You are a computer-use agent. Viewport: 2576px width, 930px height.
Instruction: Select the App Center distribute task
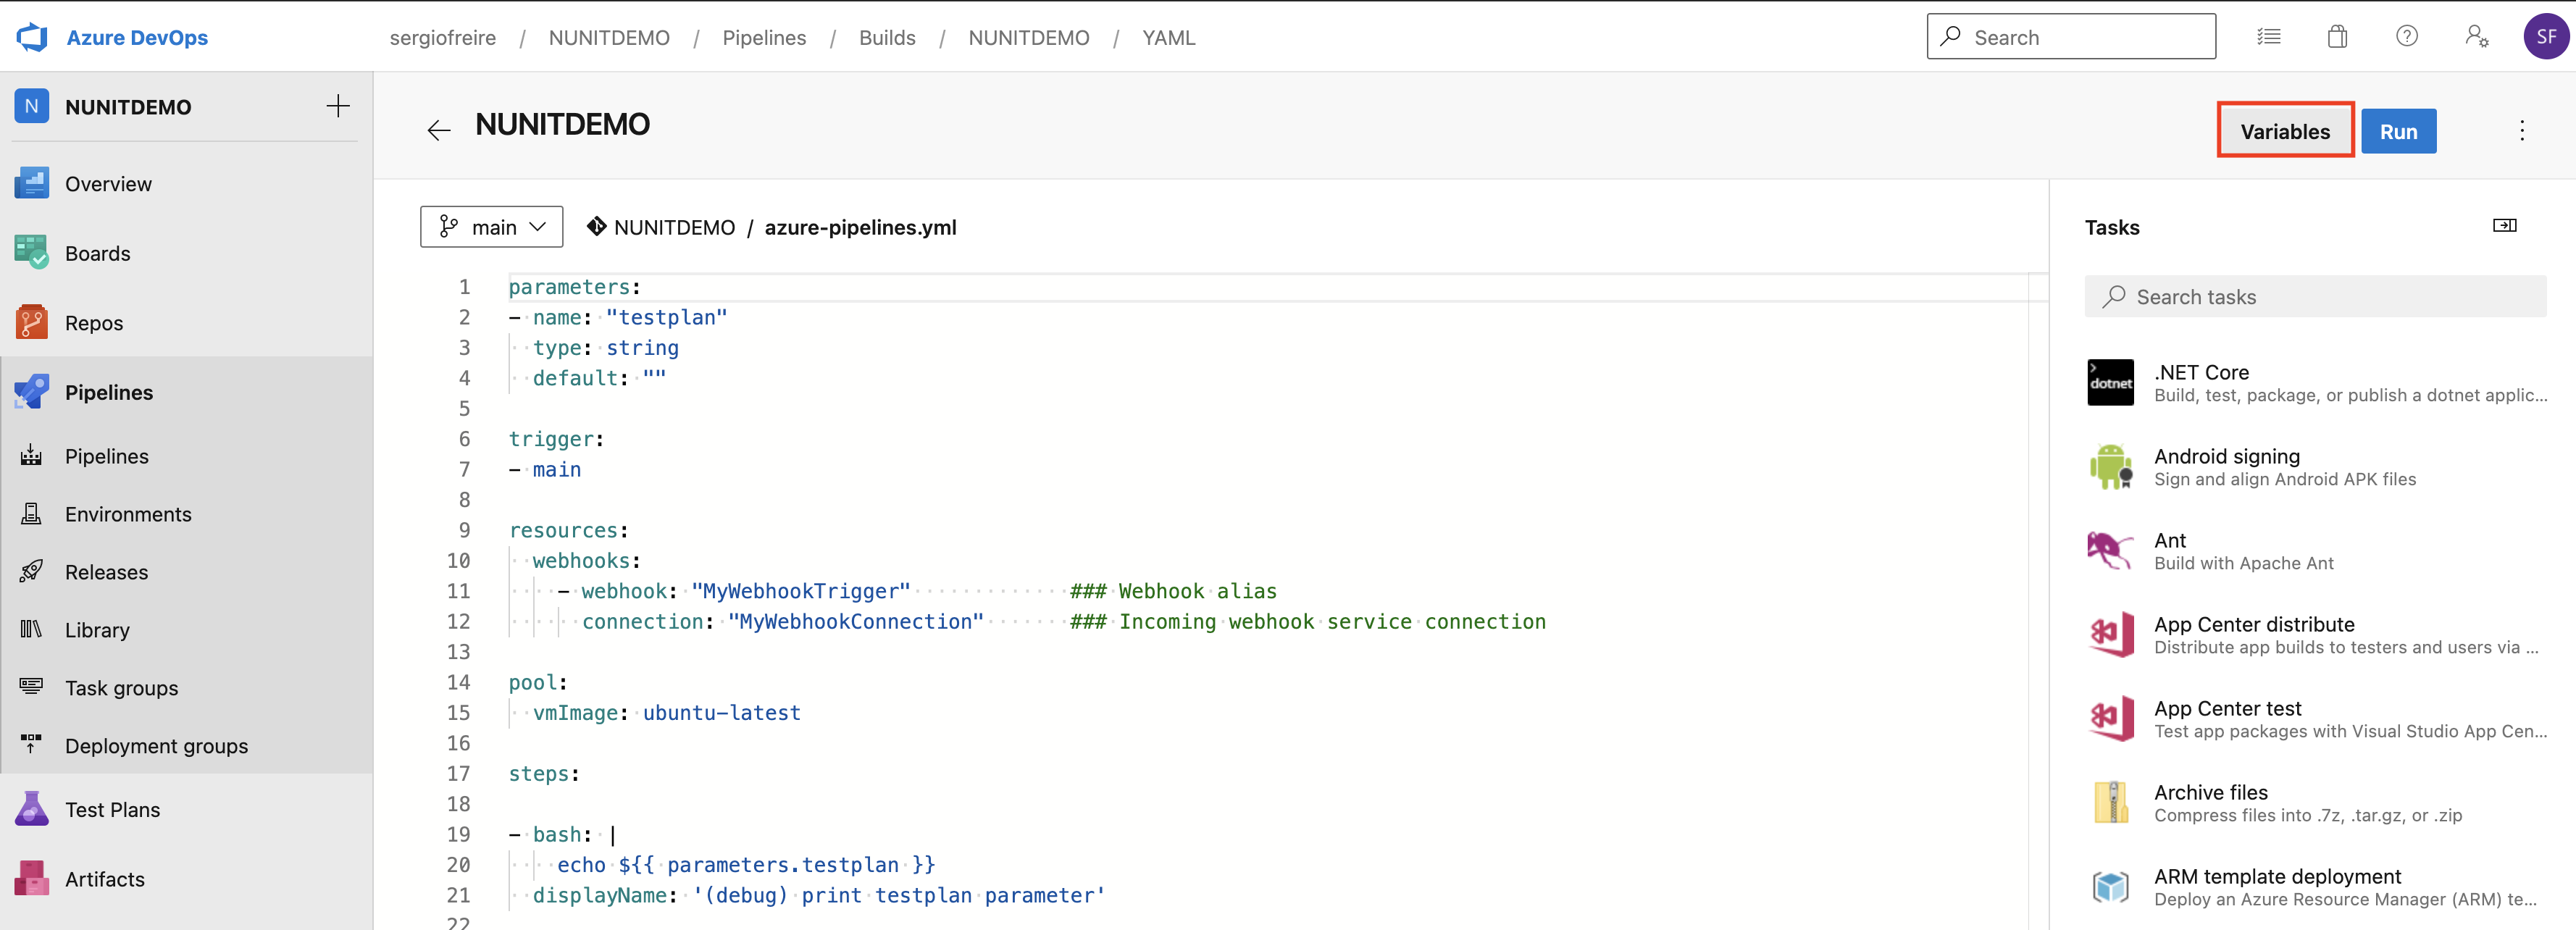coord(2315,635)
